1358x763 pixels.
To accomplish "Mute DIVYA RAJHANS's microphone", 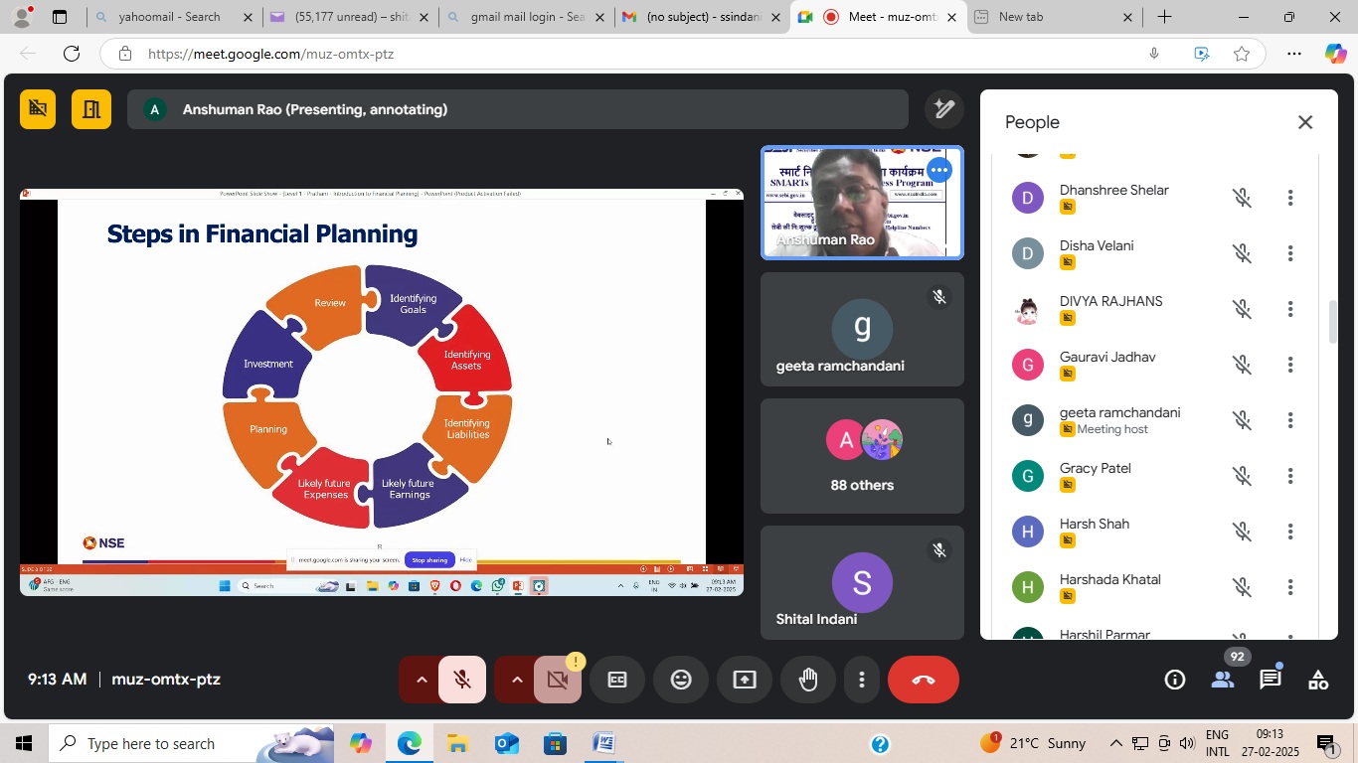I will (x=1242, y=309).
